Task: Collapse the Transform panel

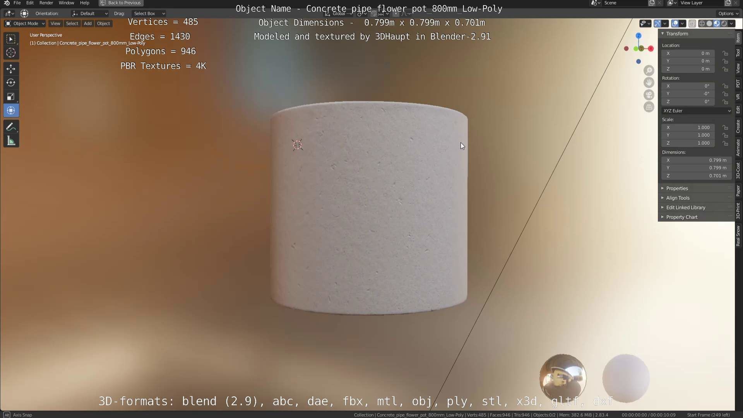Action: point(697,34)
